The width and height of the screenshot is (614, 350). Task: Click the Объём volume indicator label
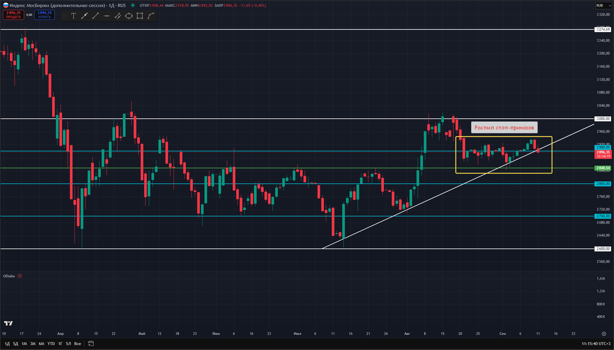[9, 276]
